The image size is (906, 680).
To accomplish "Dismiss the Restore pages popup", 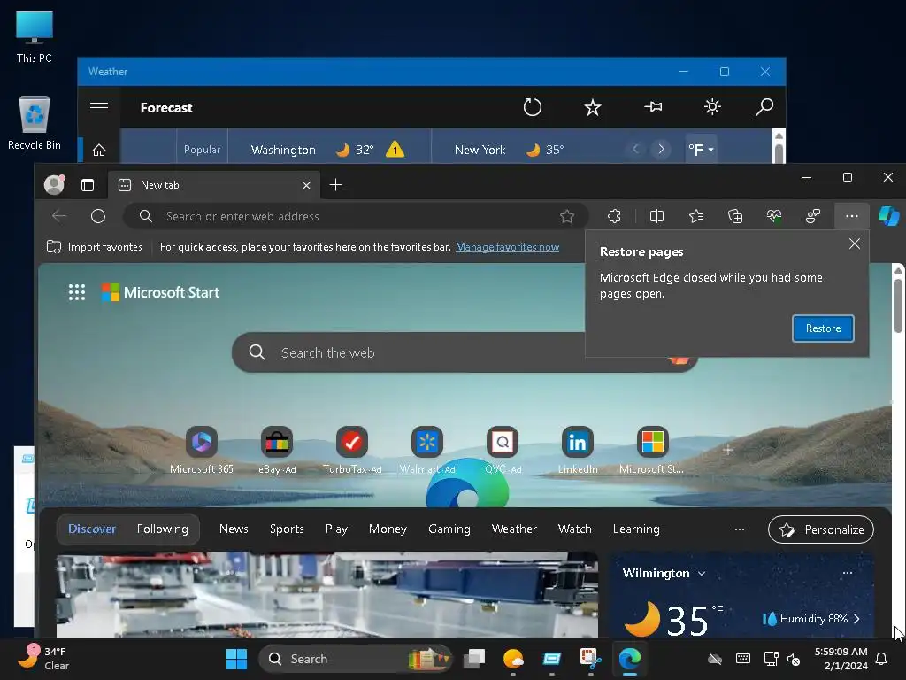I will pos(855,243).
